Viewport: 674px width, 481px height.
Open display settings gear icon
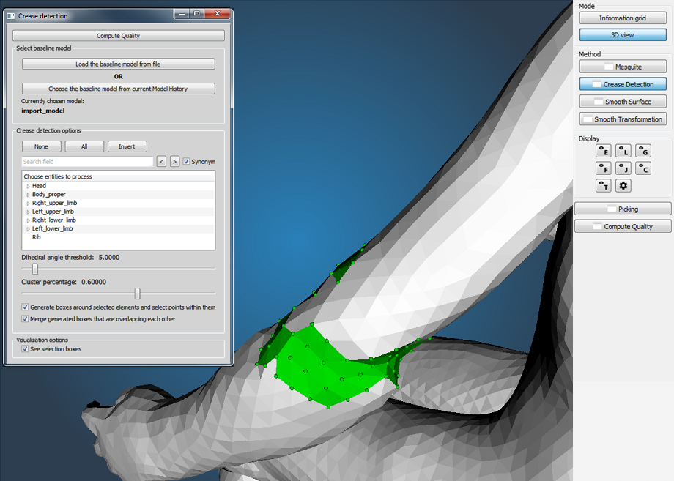tap(623, 186)
